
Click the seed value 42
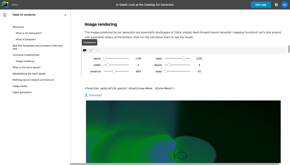pos(199,72)
